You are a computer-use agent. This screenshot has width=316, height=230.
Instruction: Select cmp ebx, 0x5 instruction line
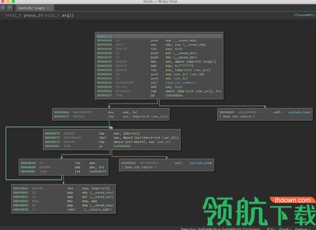click(64, 167)
